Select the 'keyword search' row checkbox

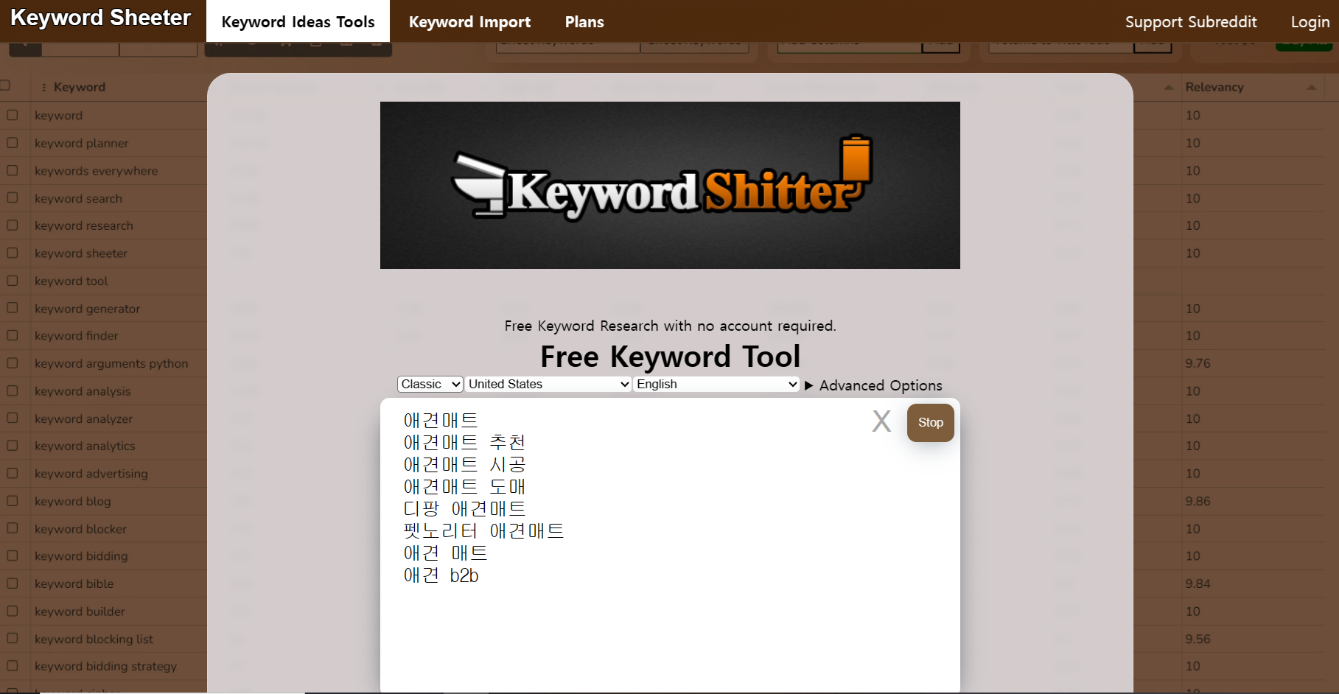click(13, 198)
